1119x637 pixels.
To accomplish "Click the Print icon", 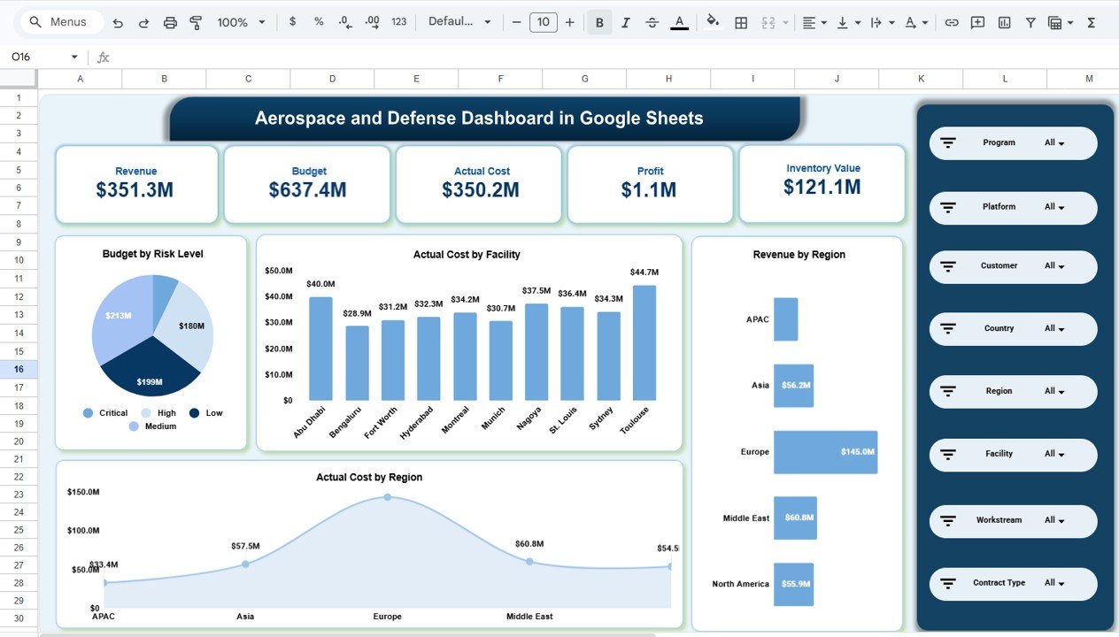I will 170,21.
